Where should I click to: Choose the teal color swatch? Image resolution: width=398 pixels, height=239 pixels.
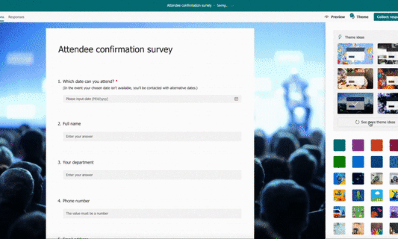pos(339,145)
